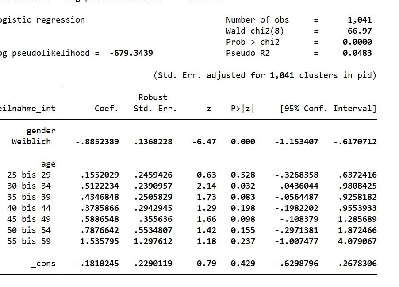Select the Number of obs value 1,041
Screen dimensions: 399x287
360,20
